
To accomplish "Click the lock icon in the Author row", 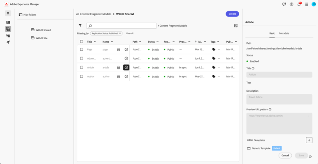I will pyautogui.click(x=118, y=77).
